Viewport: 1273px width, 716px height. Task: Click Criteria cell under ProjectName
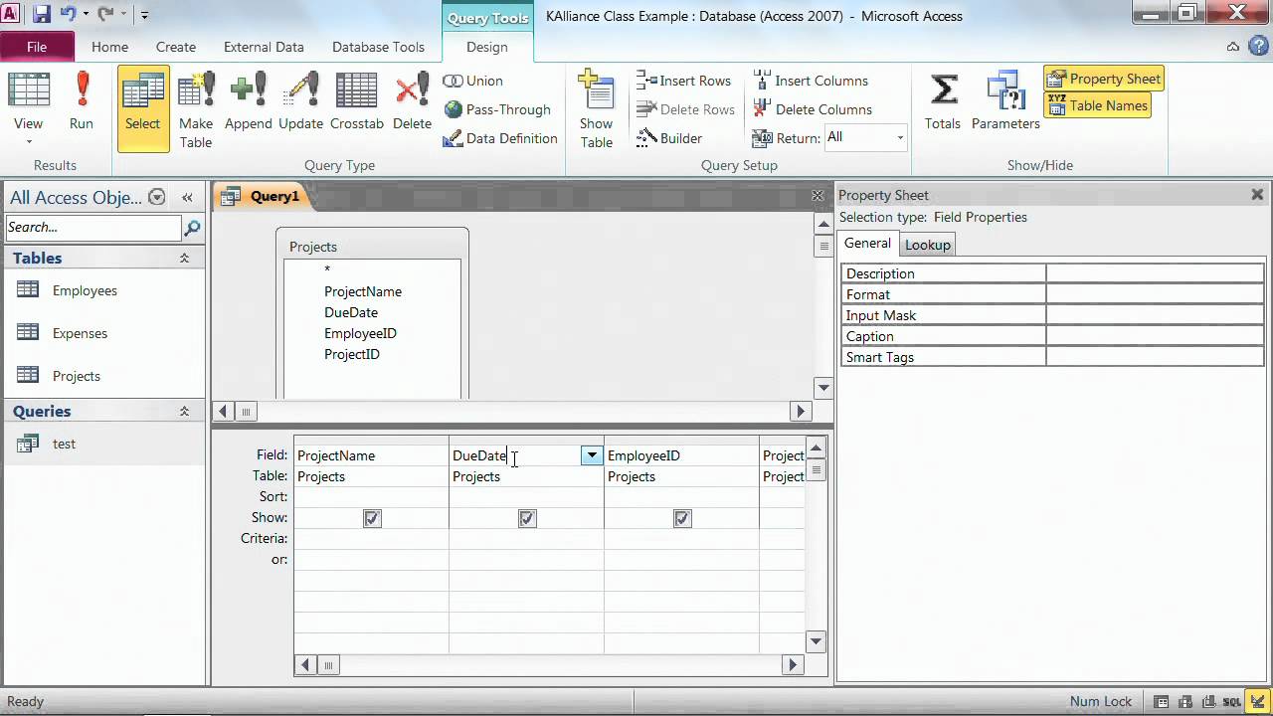pos(371,539)
